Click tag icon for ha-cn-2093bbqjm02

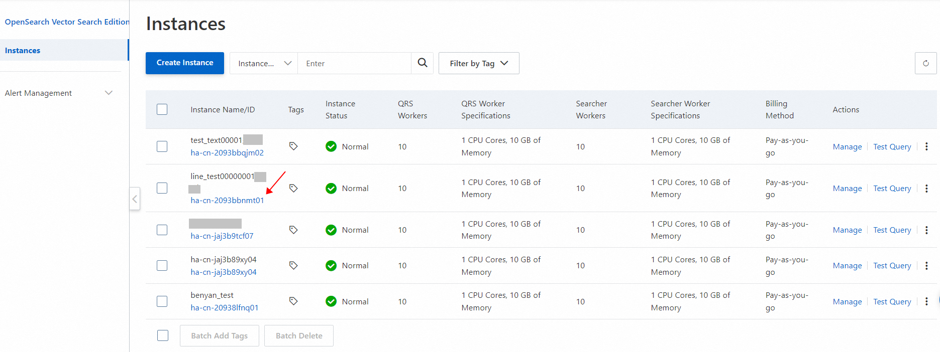[x=293, y=146]
